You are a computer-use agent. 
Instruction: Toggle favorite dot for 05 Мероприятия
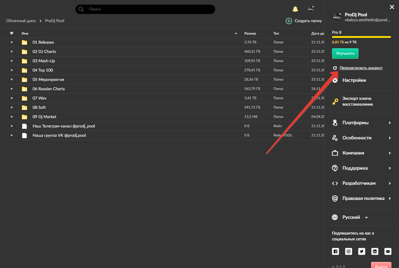pyautogui.click(x=12, y=79)
